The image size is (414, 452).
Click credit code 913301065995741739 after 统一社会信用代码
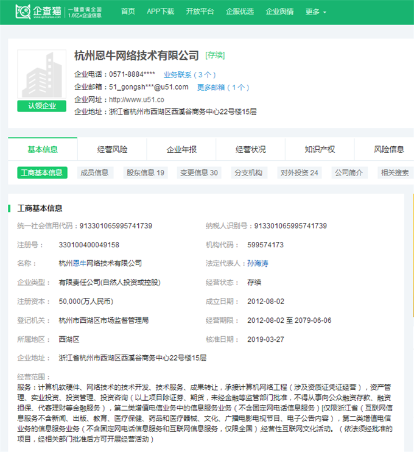pos(116,226)
